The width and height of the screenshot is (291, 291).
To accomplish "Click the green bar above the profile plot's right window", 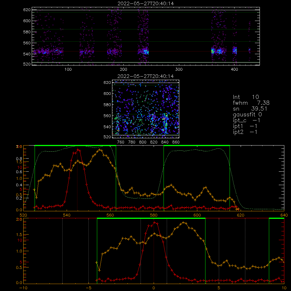I will pyautogui.click(x=197, y=146).
